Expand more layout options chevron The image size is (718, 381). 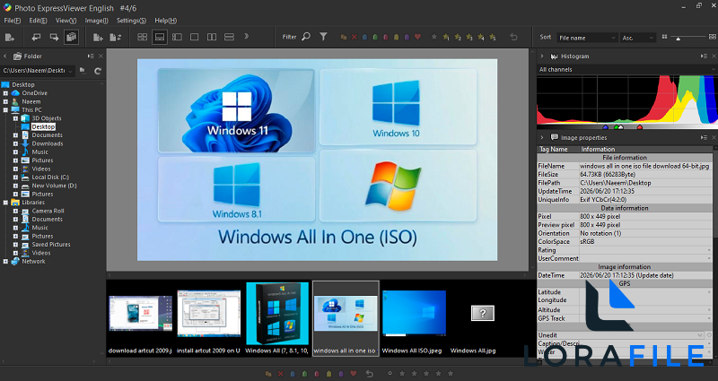[x=246, y=36]
